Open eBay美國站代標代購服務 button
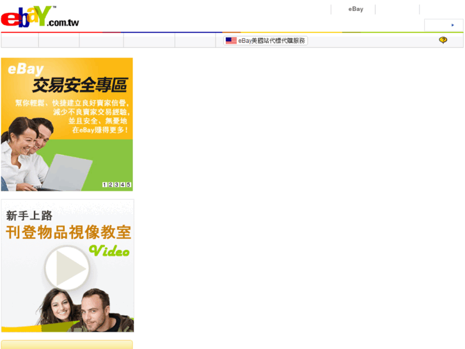Viewport: 465px width, 349px height. pos(265,40)
